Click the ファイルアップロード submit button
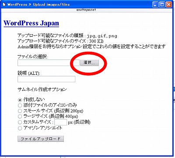This screenshot has width=175, height=158. (41, 139)
